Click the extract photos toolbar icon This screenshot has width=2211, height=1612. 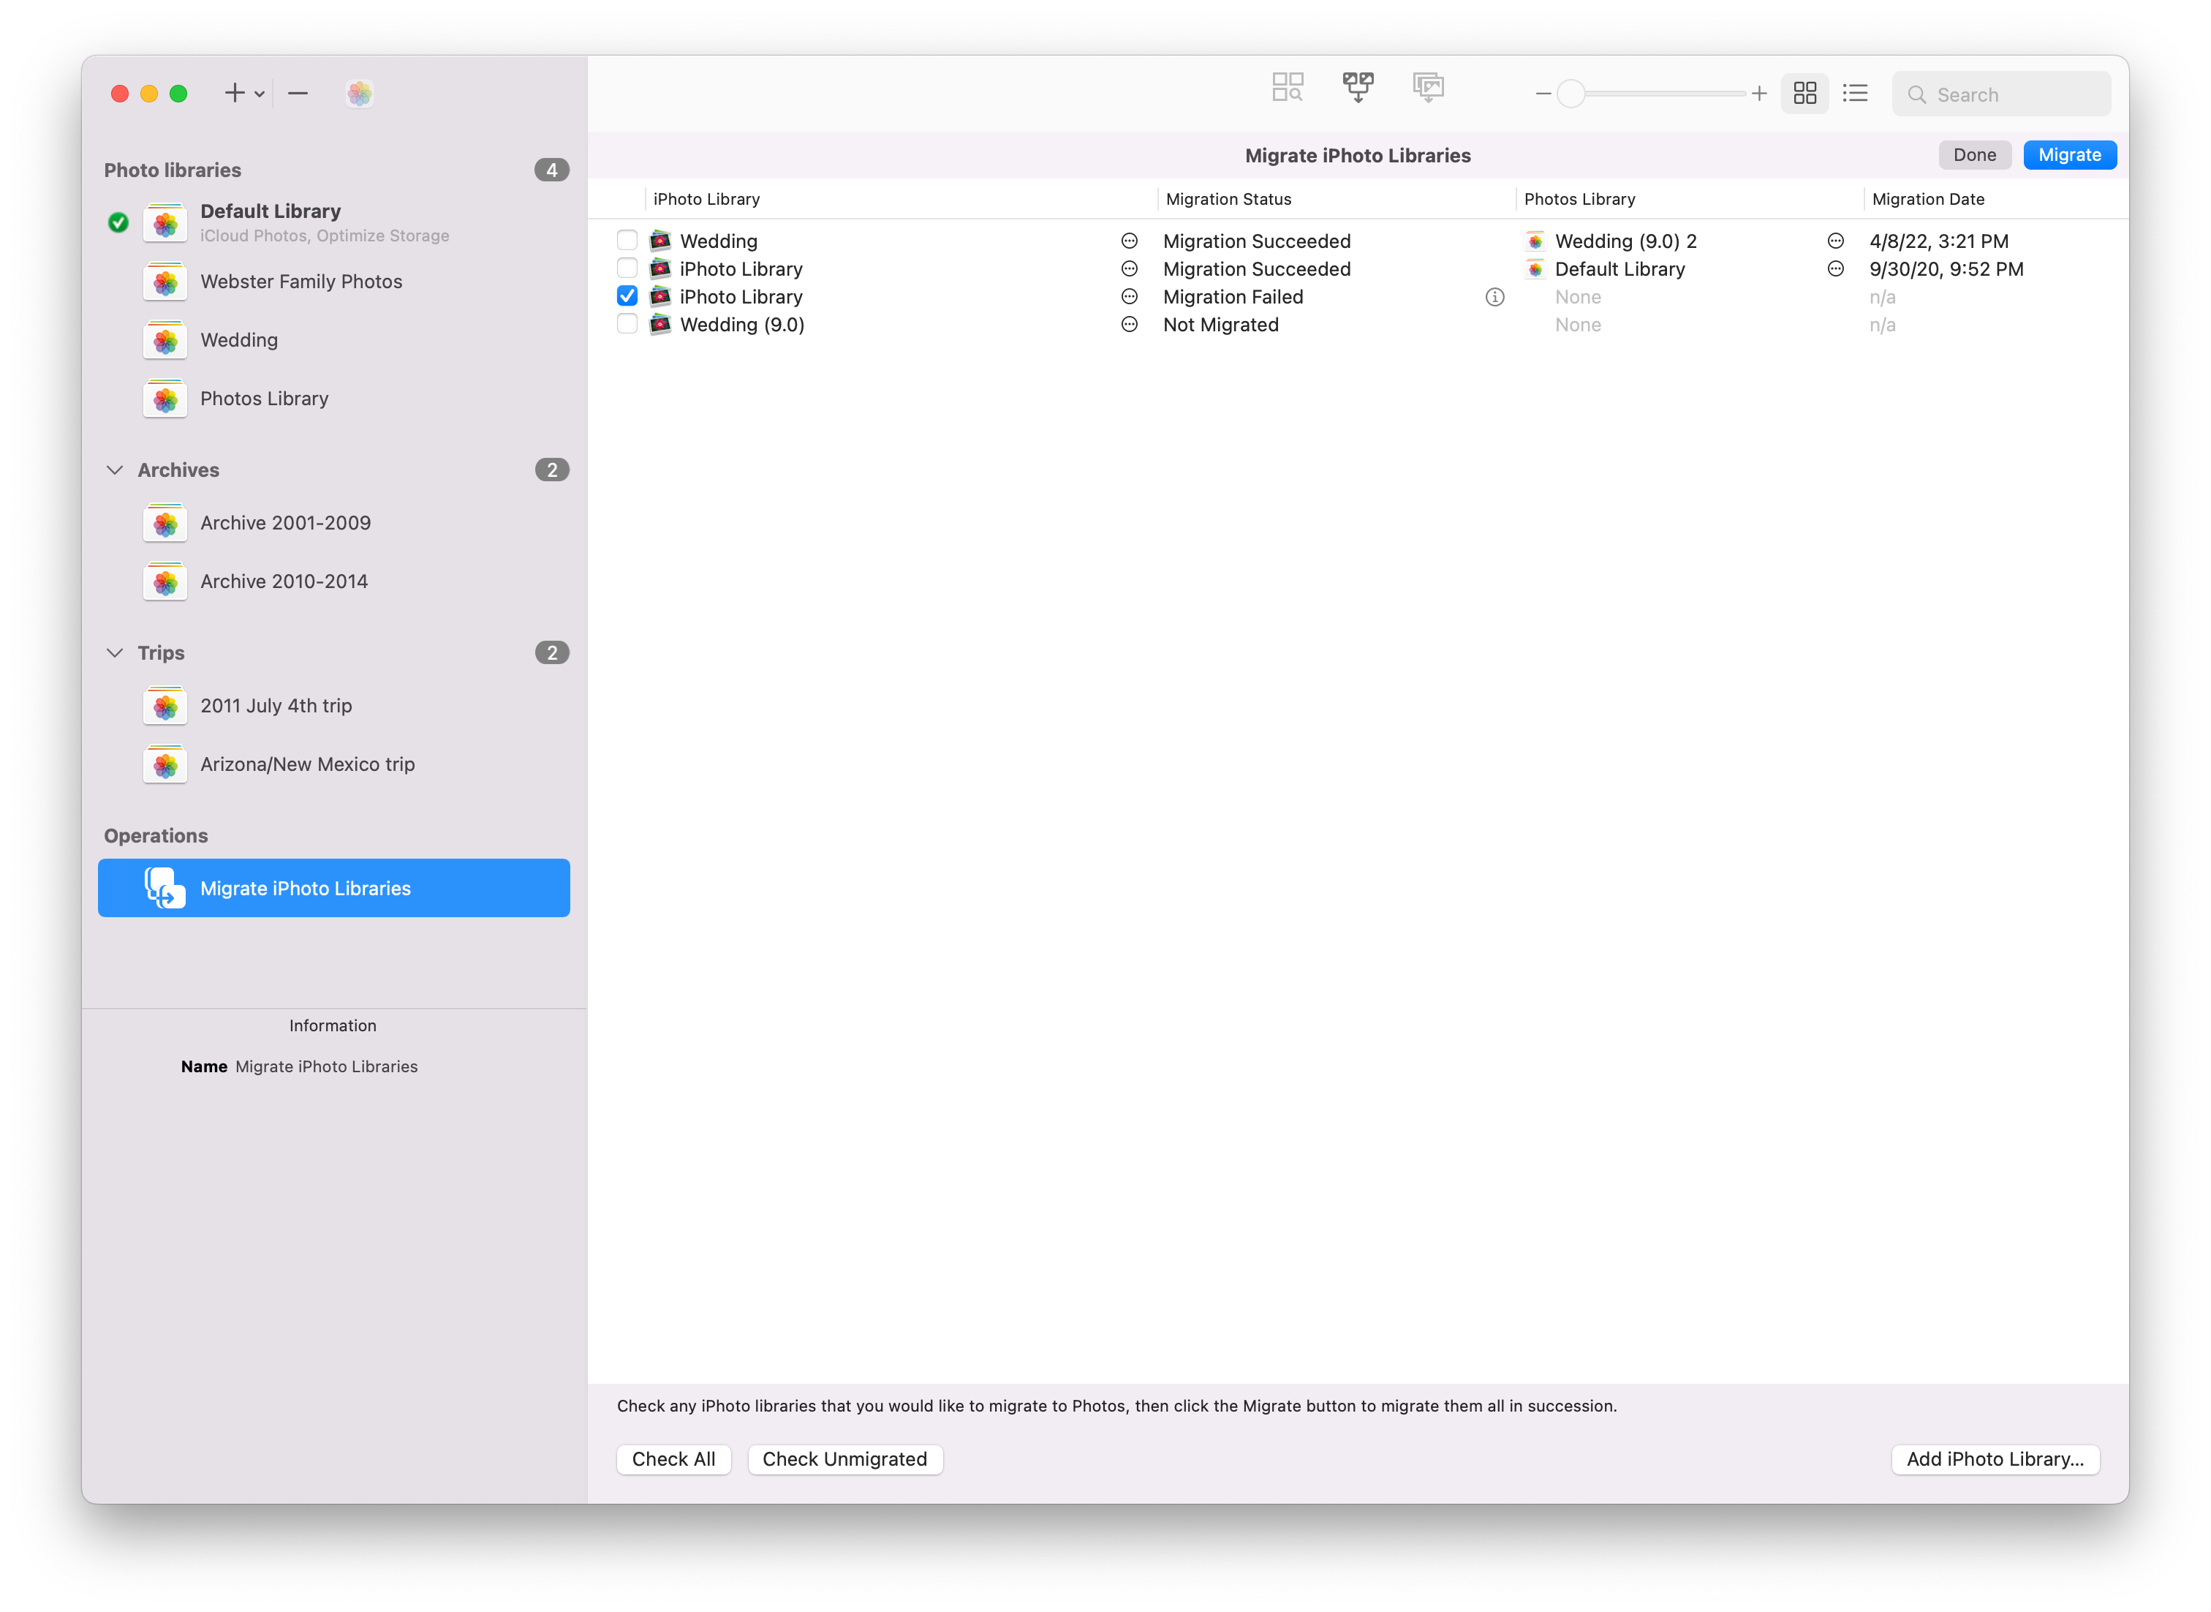coord(1429,88)
